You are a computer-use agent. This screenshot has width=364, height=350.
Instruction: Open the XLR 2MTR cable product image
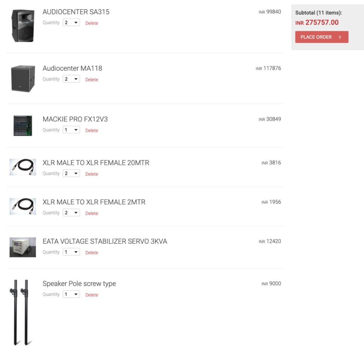coord(23,206)
